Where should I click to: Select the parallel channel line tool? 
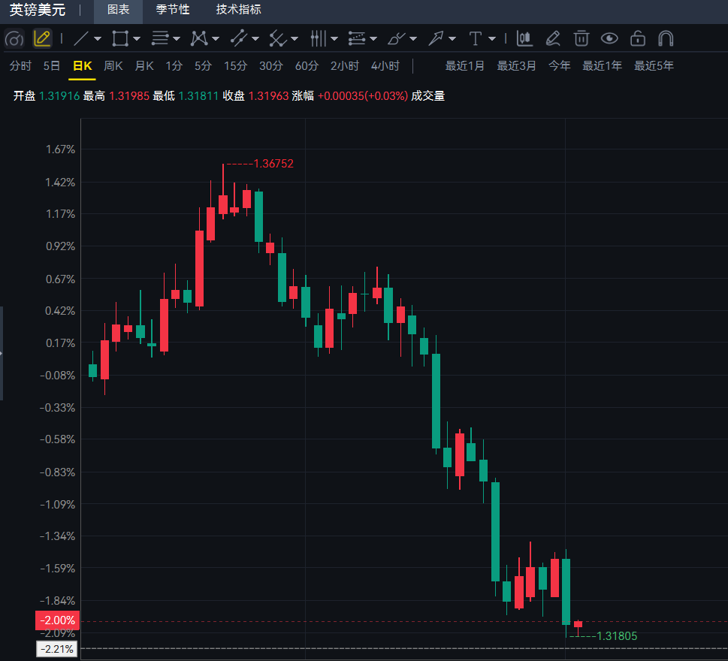pos(239,38)
